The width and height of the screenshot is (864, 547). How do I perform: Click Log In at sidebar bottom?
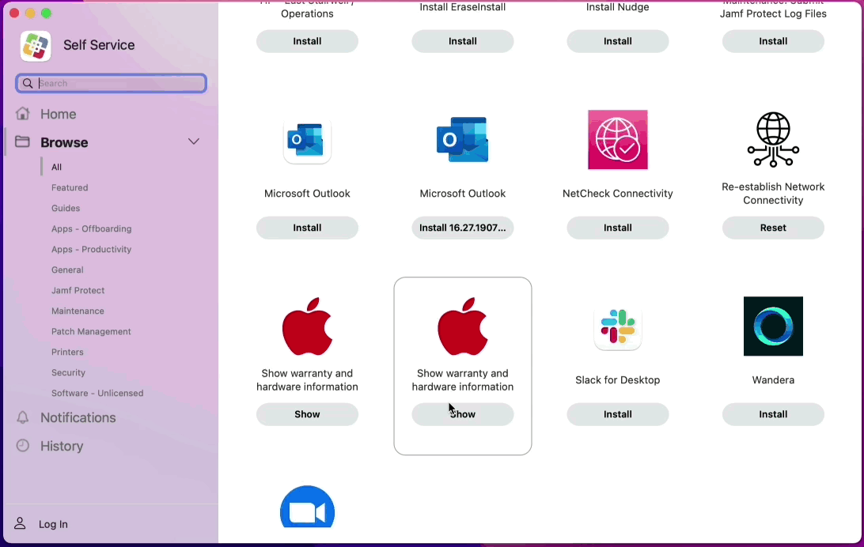click(x=53, y=524)
